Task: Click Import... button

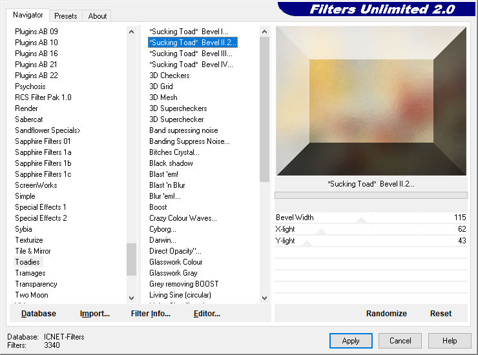Action: click(x=95, y=313)
